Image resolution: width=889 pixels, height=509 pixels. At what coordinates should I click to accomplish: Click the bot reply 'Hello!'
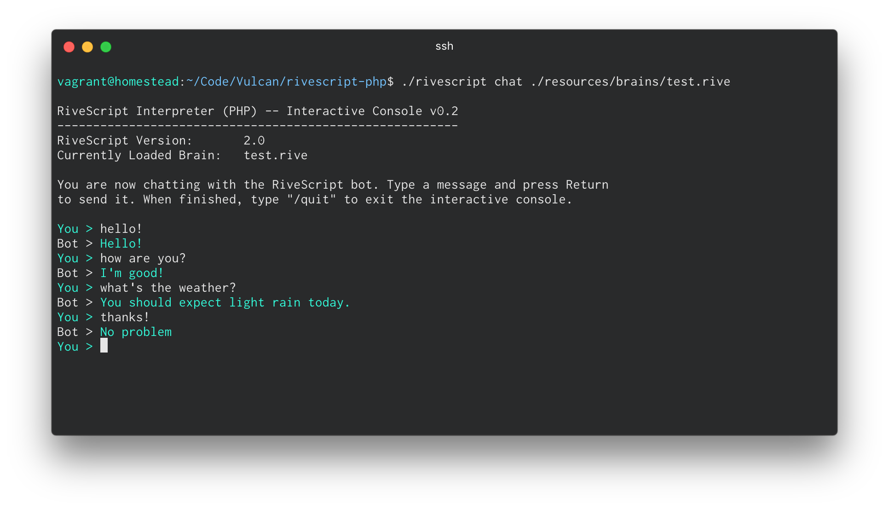(x=121, y=243)
